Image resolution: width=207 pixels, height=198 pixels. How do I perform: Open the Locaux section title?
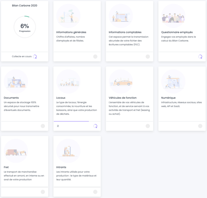[x=61, y=98]
